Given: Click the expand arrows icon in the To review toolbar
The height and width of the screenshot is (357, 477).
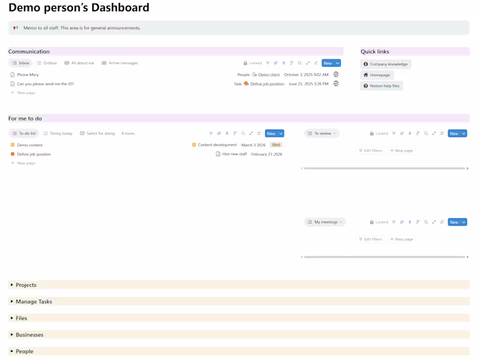Looking at the screenshot, I should point(434,133).
